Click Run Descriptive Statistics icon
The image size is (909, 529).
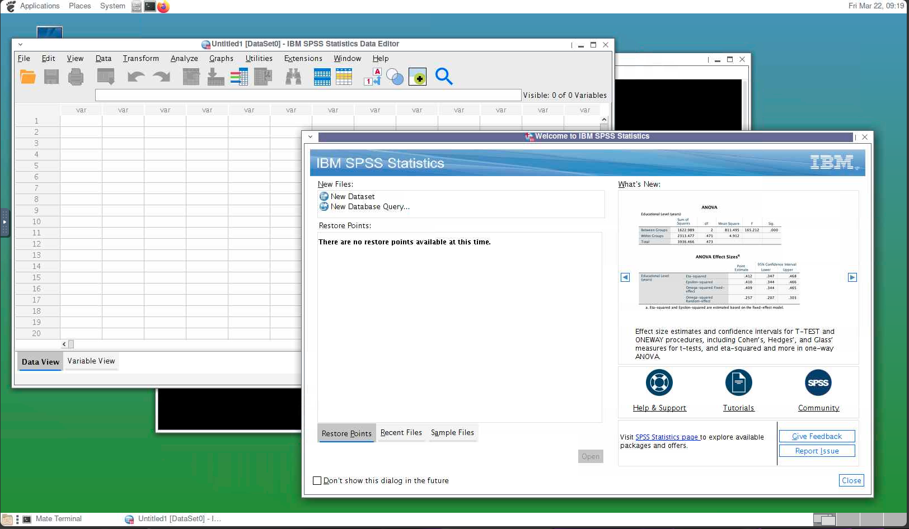point(263,77)
